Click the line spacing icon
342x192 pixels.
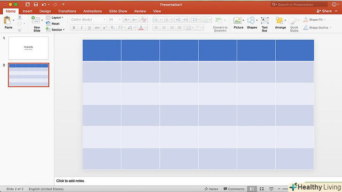pyautogui.click(x=195, y=20)
